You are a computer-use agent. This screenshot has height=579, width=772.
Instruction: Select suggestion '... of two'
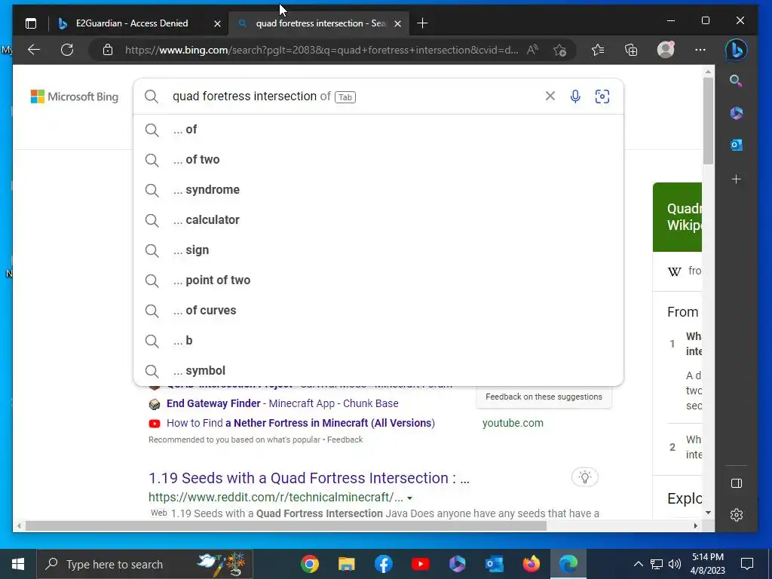pyautogui.click(x=378, y=160)
